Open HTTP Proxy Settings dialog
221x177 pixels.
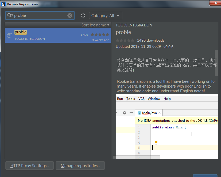30,166
